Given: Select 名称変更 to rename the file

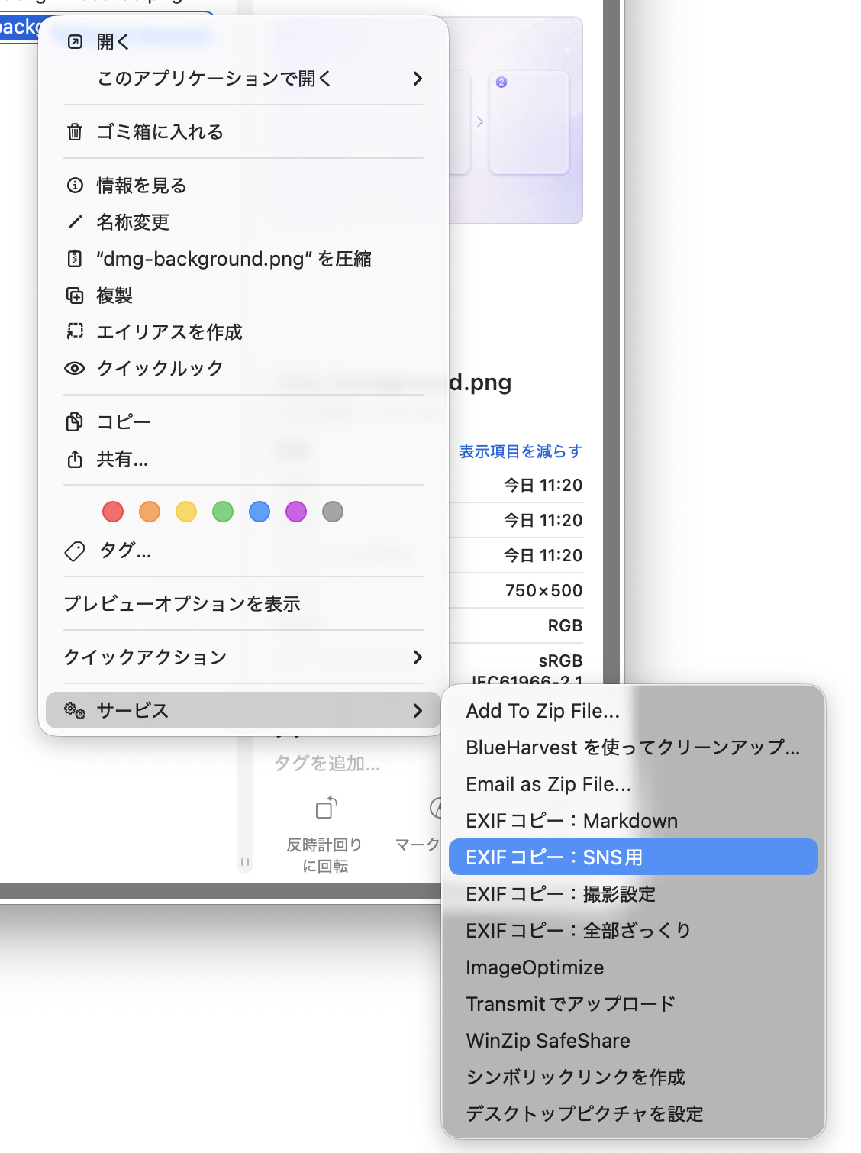Looking at the screenshot, I should 243,222.
